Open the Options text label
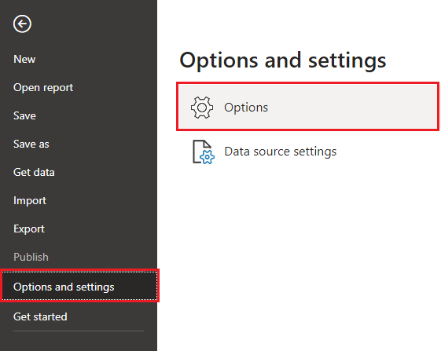441x351 pixels. pyautogui.click(x=246, y=108)
